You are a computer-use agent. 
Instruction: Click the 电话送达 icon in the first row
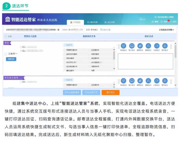tap(124, 46)
